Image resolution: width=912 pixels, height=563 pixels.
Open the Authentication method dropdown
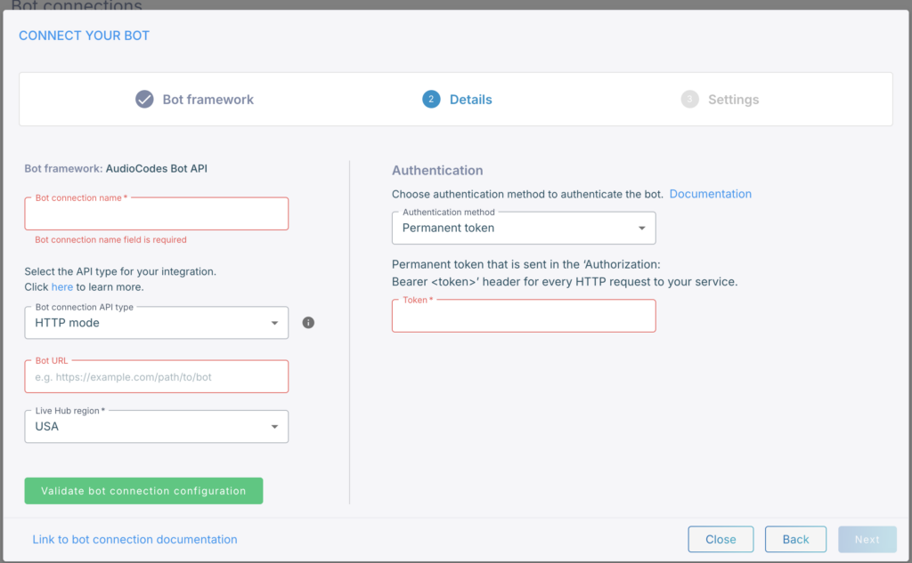524,228
